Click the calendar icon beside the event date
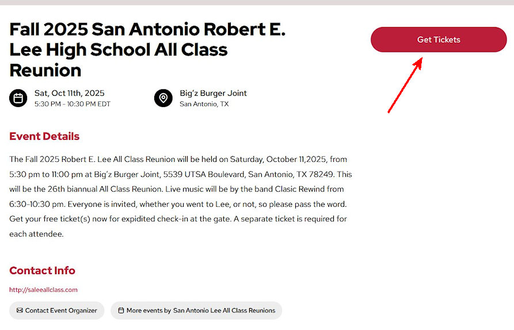Viewport: 514px width, 330px height. click(18, 98)
